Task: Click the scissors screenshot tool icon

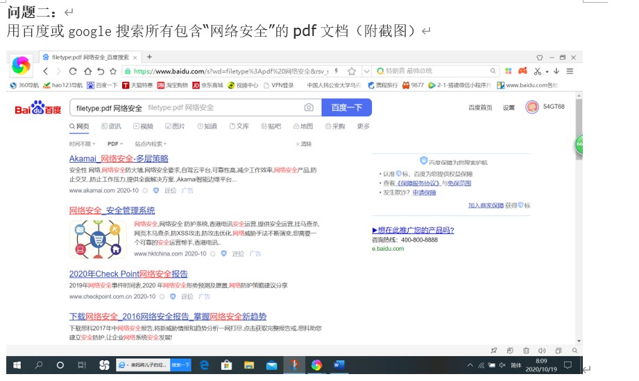Action: (538, 71)
